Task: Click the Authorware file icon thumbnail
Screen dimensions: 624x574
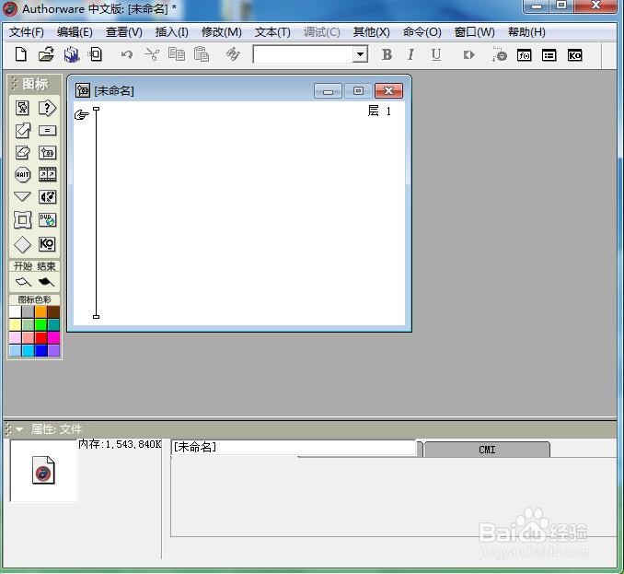Action: tap(43, 470)
